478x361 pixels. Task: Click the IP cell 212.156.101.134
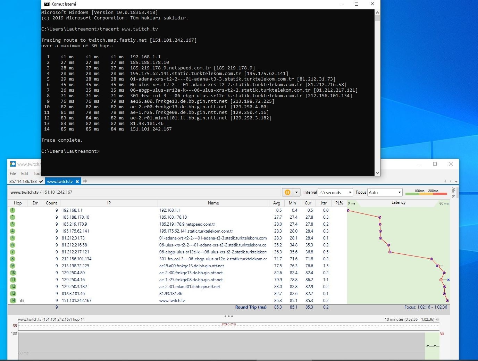[77, 259]
